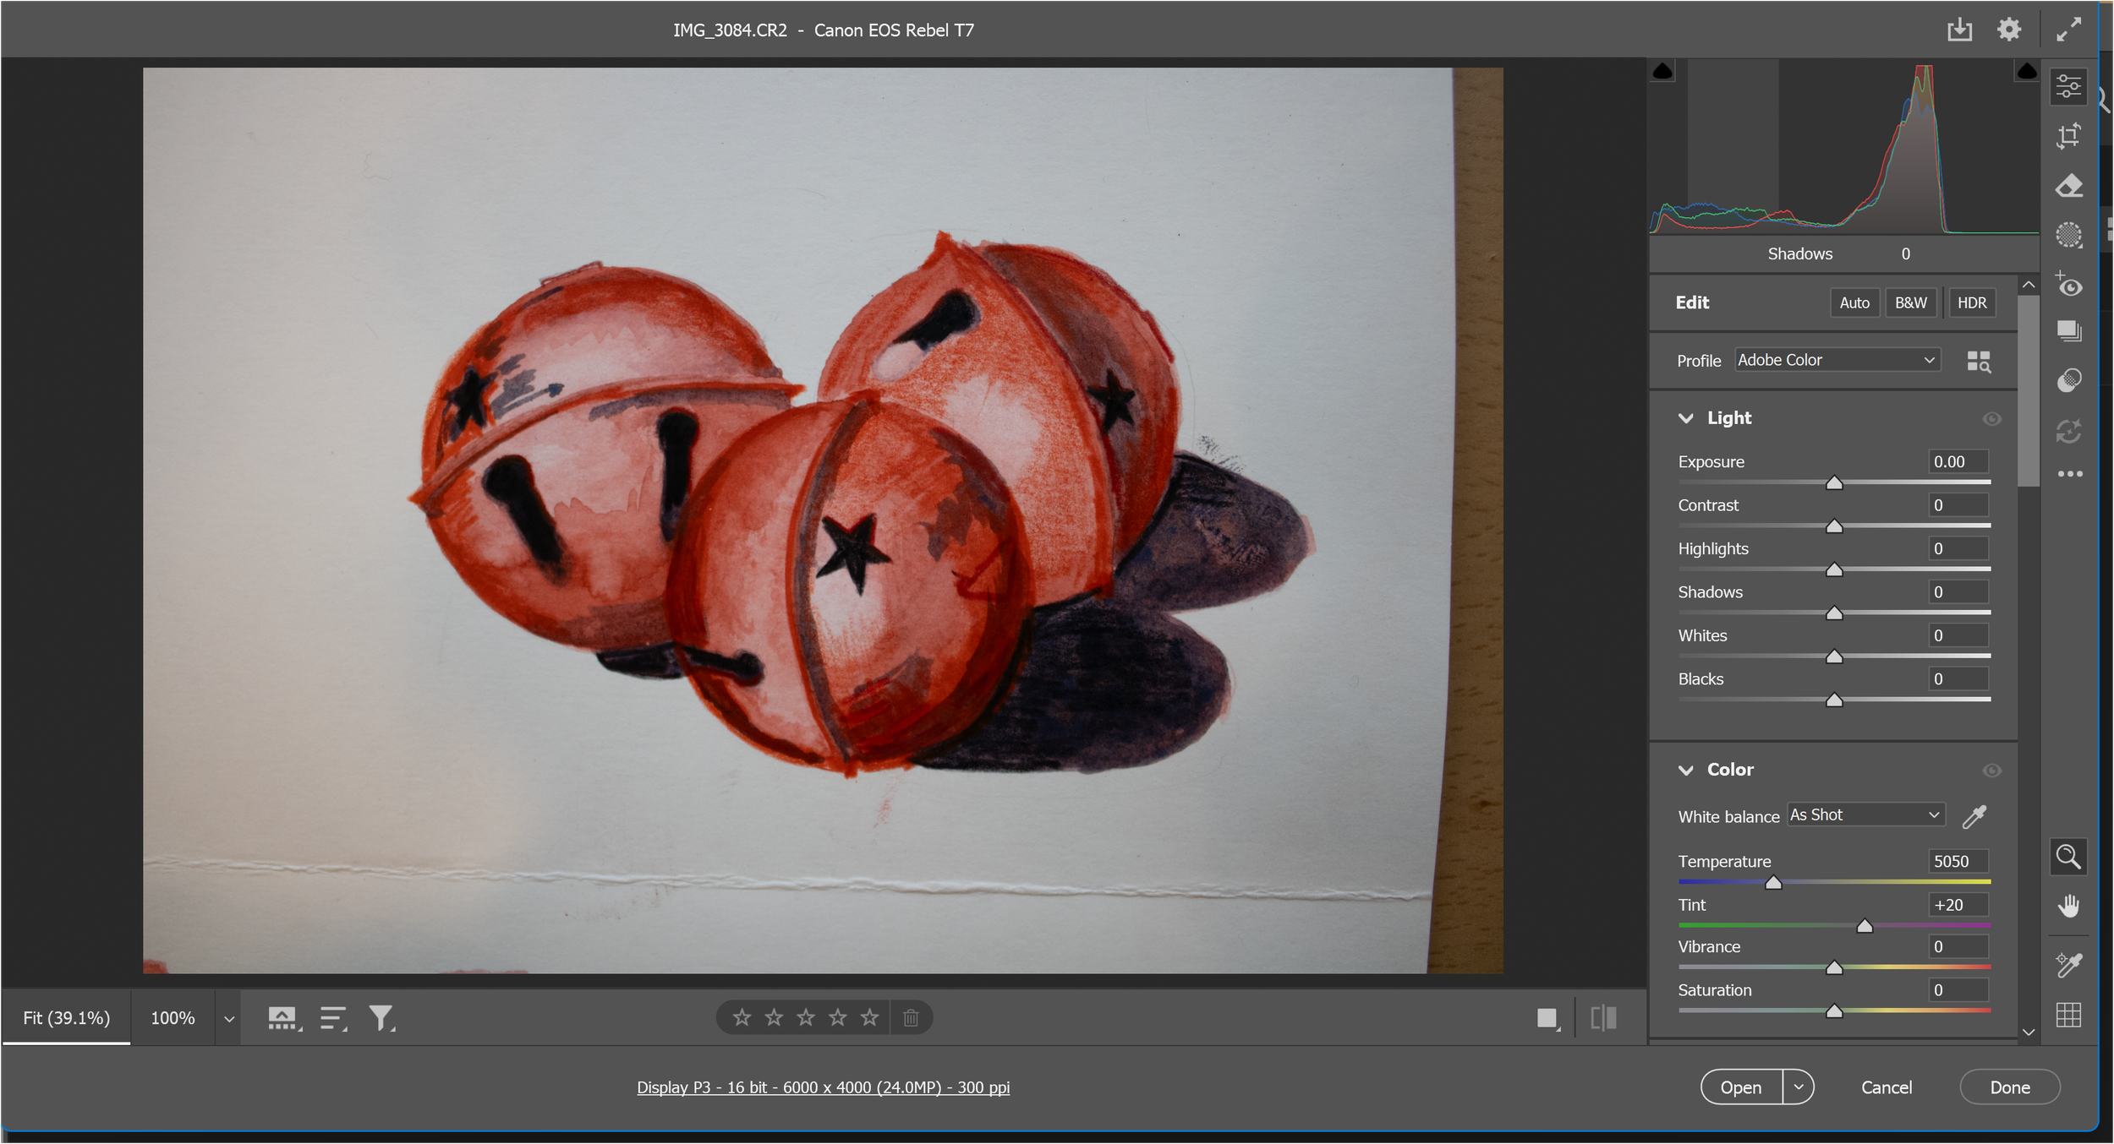
Task: Click the Display P3 workflow options link
Action: [823, 1087]
